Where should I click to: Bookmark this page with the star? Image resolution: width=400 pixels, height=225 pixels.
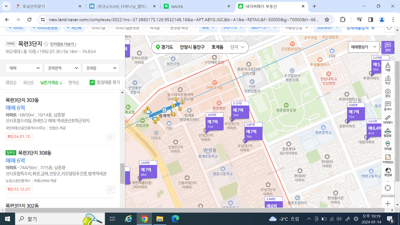point(327,20)
